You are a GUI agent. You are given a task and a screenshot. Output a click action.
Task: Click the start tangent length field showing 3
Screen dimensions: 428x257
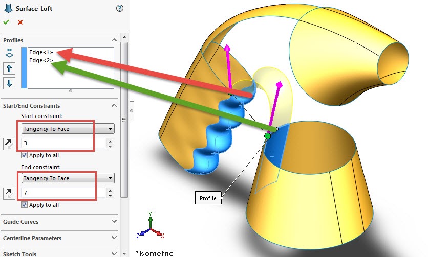tap(63, 143)
